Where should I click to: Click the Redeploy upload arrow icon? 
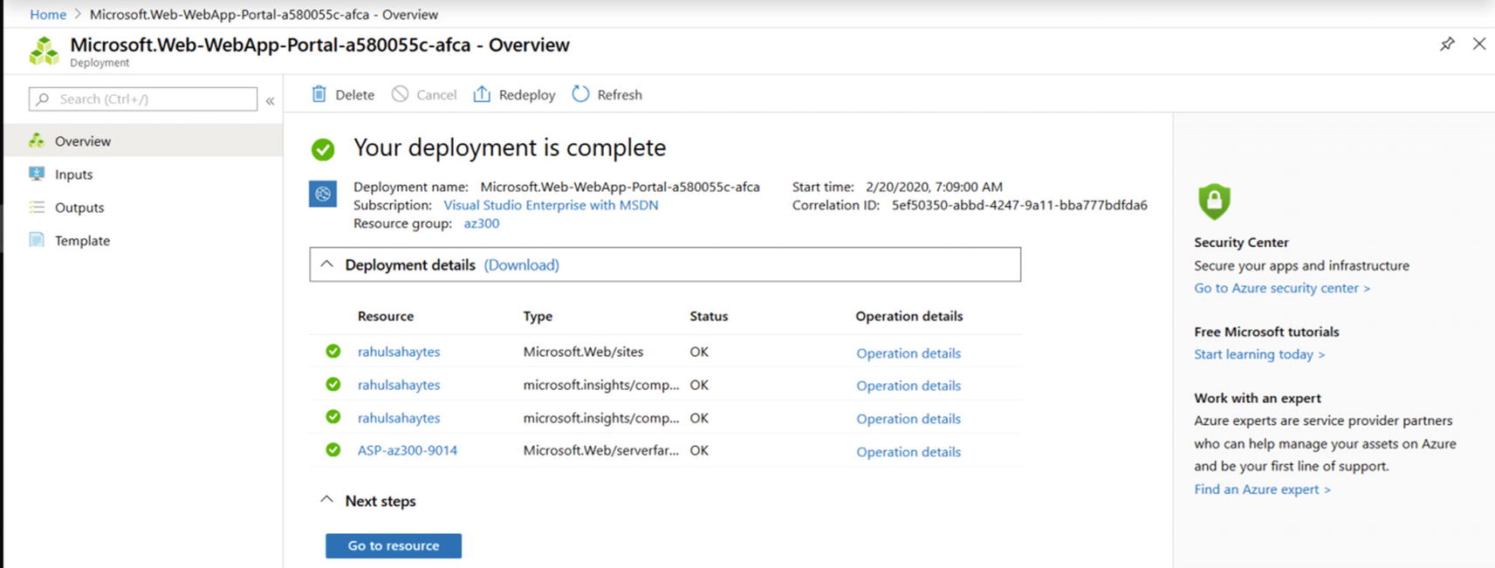482,94
